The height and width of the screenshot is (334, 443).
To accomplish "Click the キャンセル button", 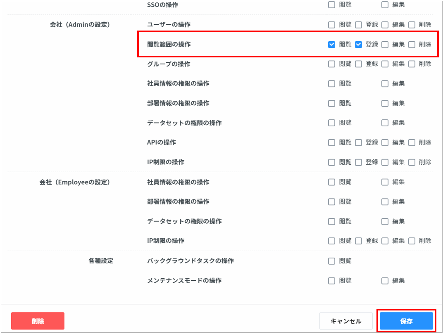I will 346,321.
